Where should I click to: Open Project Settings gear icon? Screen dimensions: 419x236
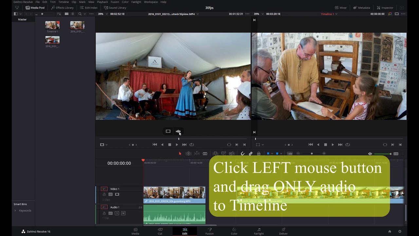point(400,231)
